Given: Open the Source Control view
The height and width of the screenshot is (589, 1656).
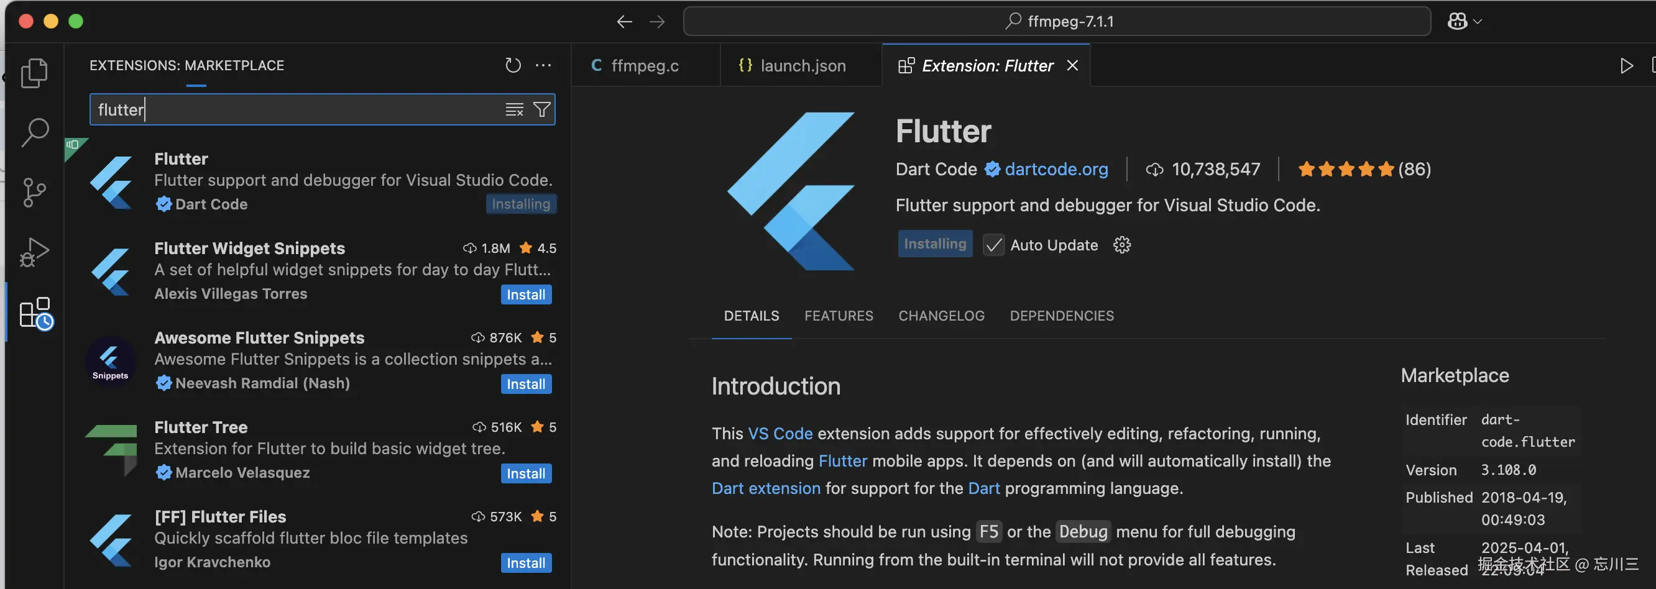Looking at the screenshot, I should tap(35, 192).
